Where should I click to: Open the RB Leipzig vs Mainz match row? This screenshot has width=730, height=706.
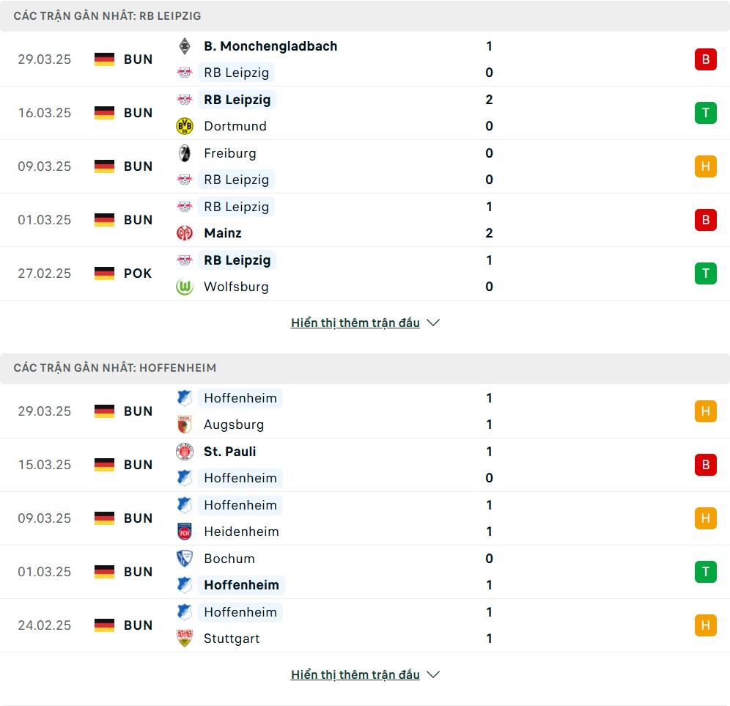[x=365, y=220]
